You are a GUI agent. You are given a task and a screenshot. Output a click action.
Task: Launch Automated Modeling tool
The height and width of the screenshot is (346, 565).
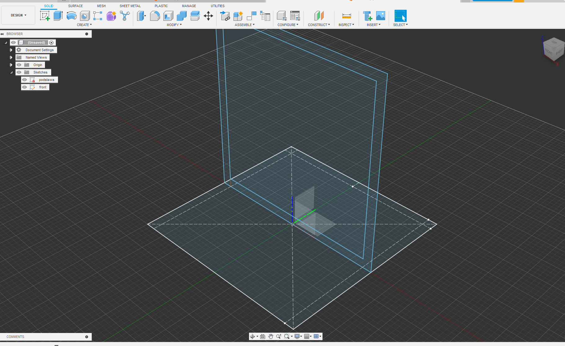point(125,16)
